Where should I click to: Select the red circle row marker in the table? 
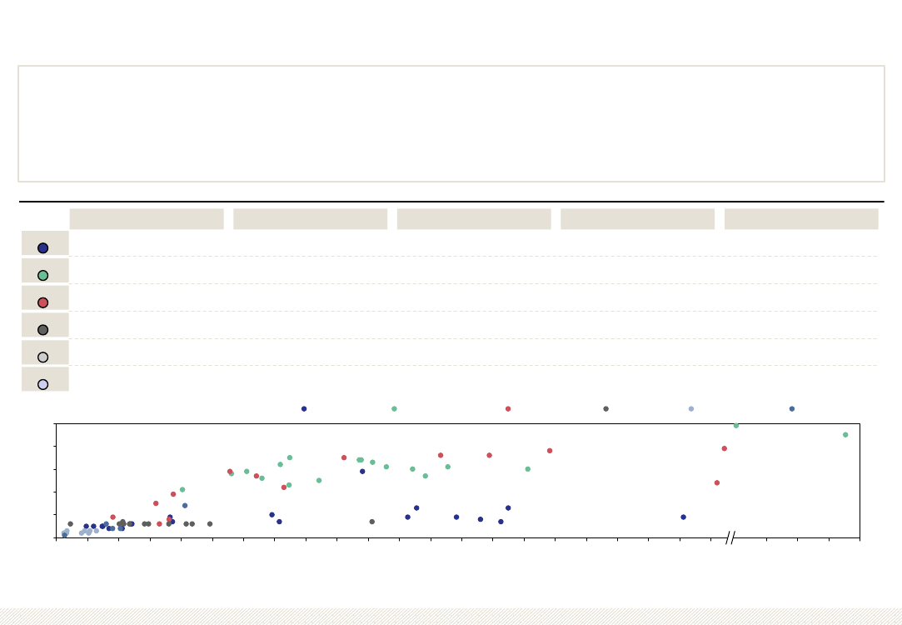42,302
